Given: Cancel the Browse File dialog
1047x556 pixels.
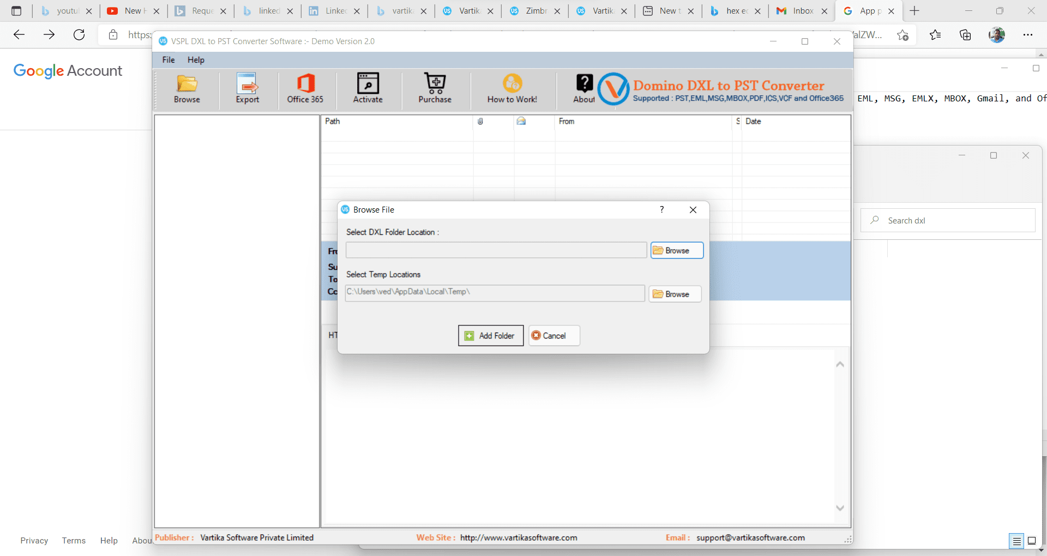Looking at the screenshot, I should (554, 336).
